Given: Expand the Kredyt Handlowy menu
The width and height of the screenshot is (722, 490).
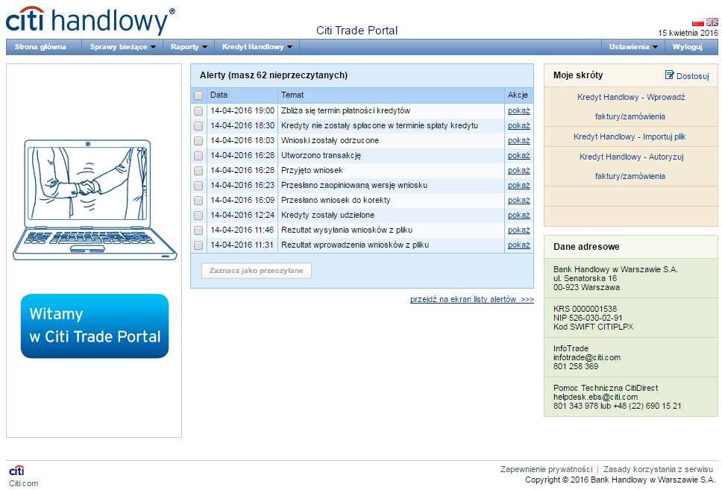Looking at the screenshot, I should [x=257, y=47].
